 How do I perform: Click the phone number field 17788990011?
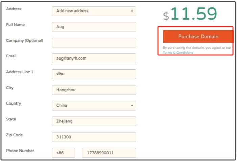click(x=109, y=153)
